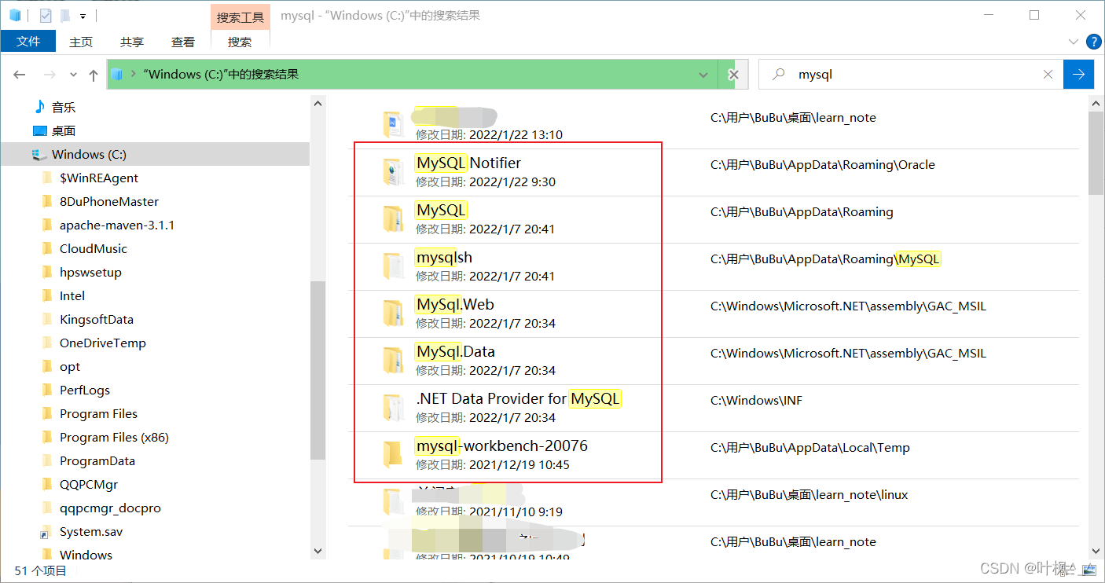Open the CloudMusic folder

click(93, 248)
